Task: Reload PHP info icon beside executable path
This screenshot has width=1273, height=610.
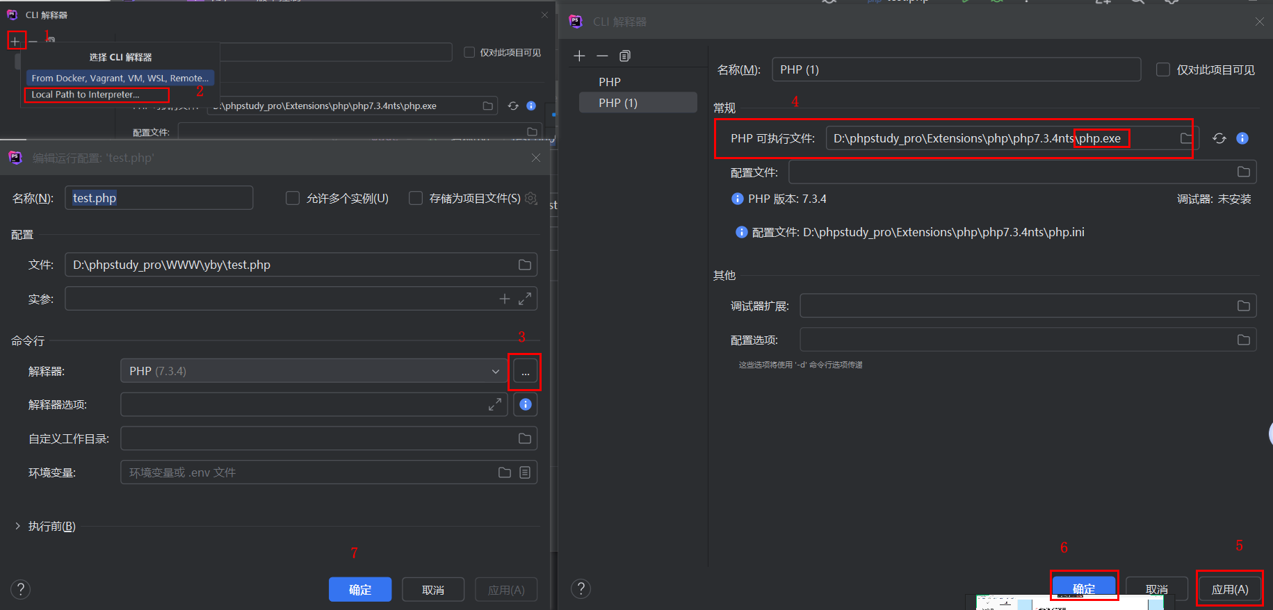Action: [x=1219, y=138]
